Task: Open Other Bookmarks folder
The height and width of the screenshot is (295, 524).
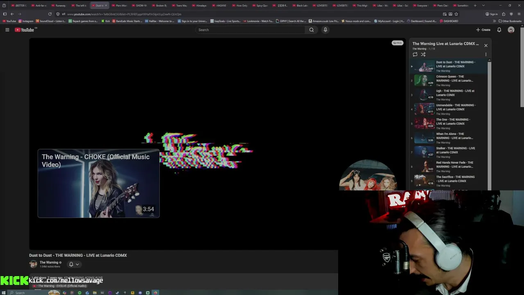Action: pos(510,21)
